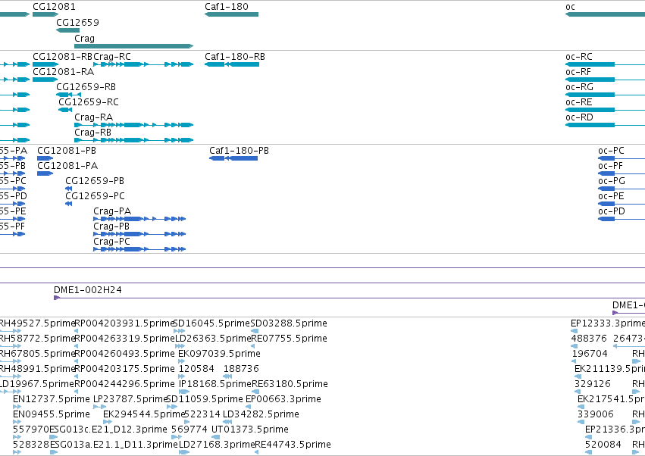Select the Caf1-180-RB transcript
Screen dimensions: 645x456
(232, 64)
